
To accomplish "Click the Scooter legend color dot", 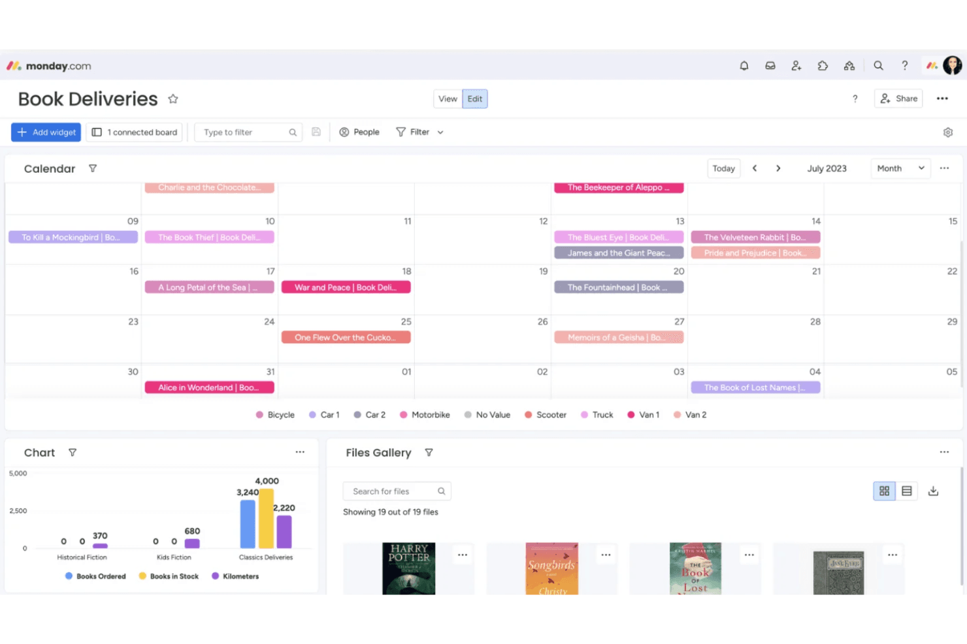I will [x=528, y=414].
